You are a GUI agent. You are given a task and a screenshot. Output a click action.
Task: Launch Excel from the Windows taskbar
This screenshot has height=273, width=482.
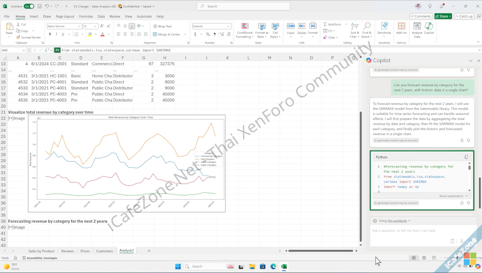[284, 266]
